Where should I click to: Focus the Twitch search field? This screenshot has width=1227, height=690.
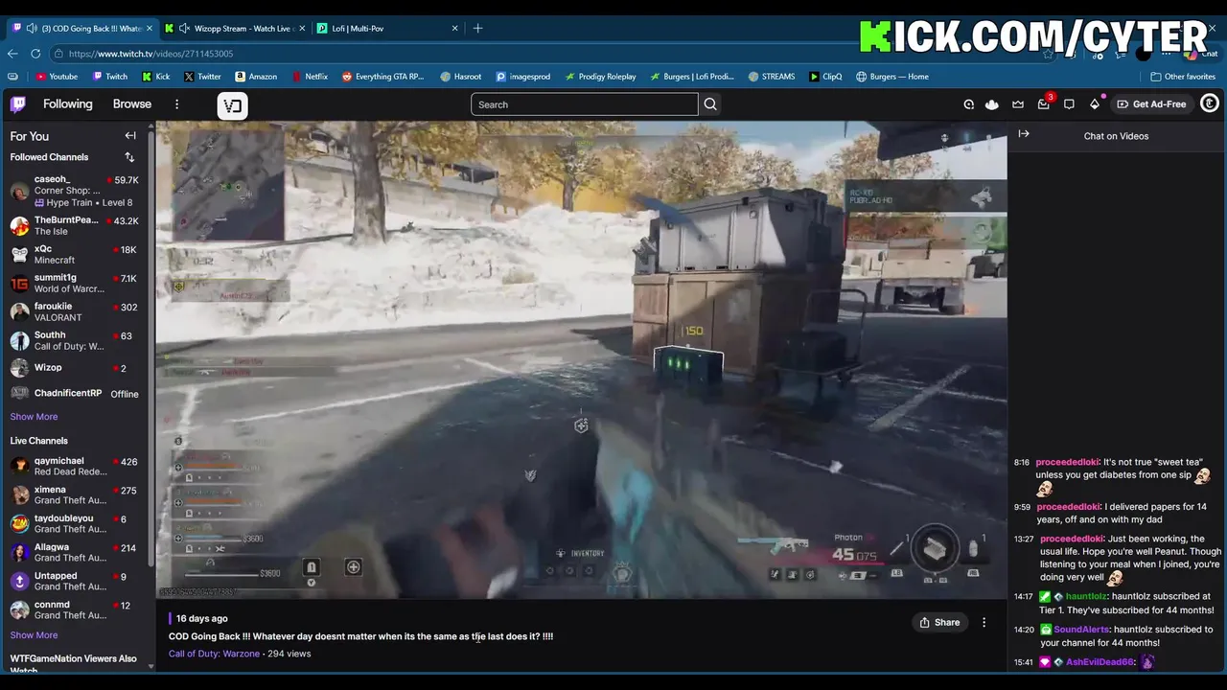click(x=585, y=104)
